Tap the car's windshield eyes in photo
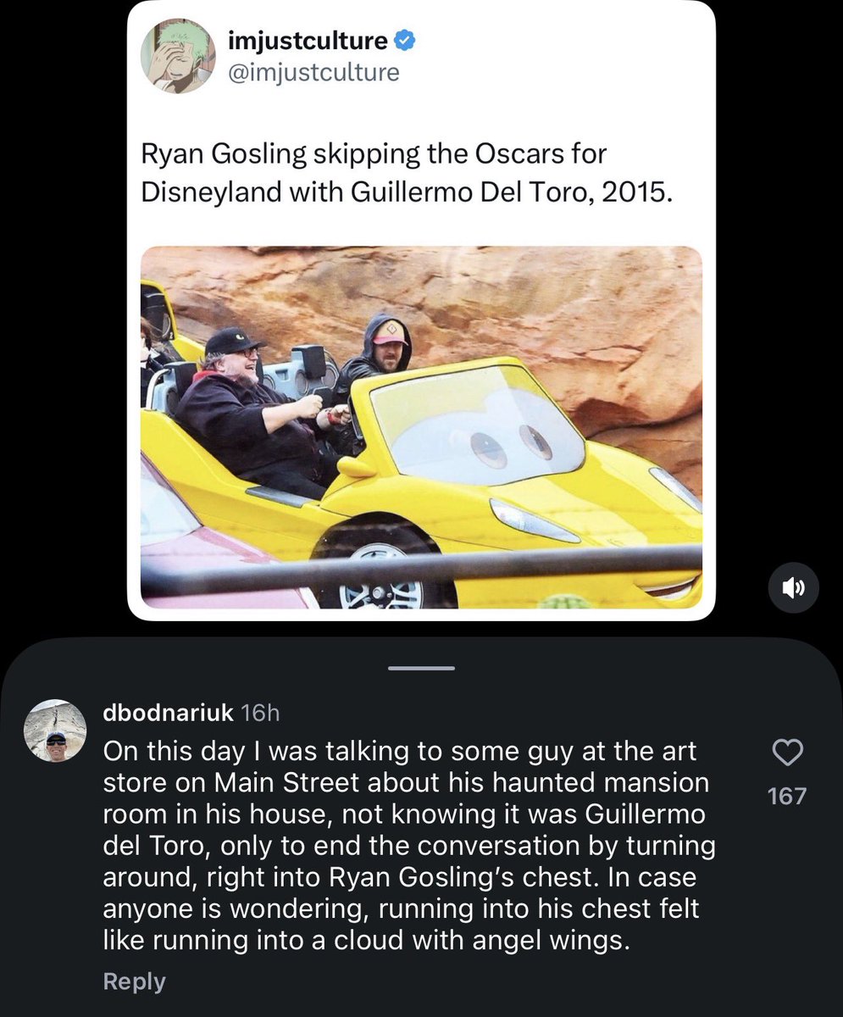 click(x=508, y=445)
